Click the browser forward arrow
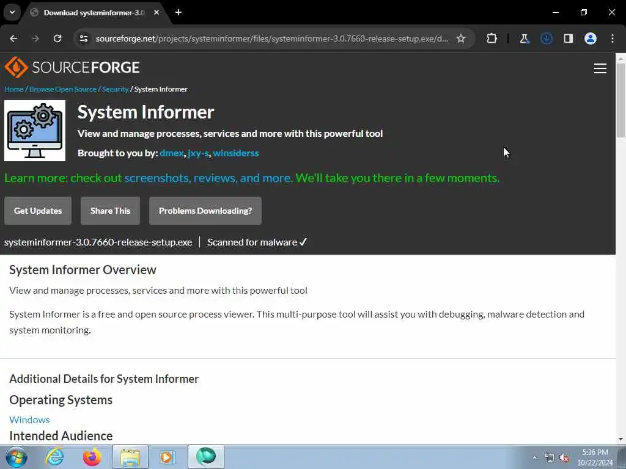626x469 pixels. (35, 38)
